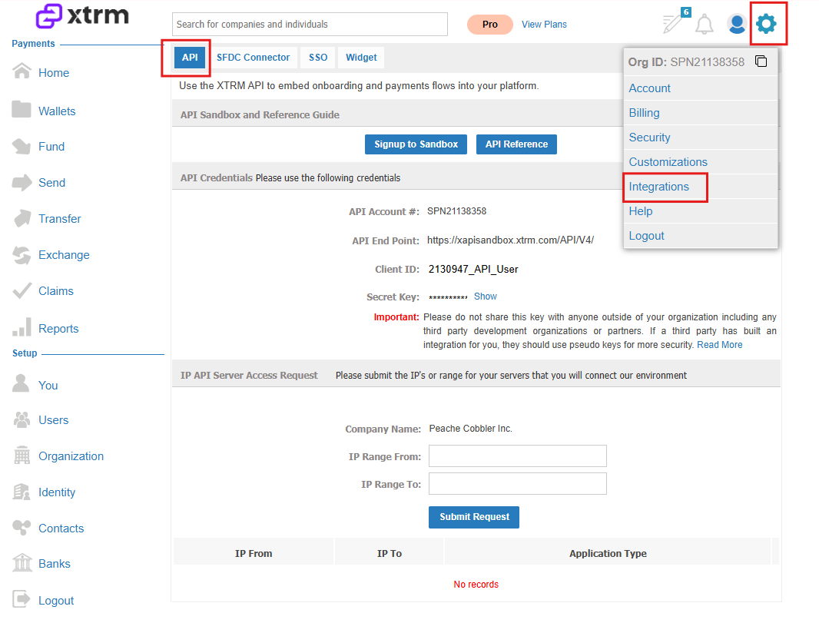819x623 pixels.
Task: Open Reports from the sidebar
Action: (58, 329)
